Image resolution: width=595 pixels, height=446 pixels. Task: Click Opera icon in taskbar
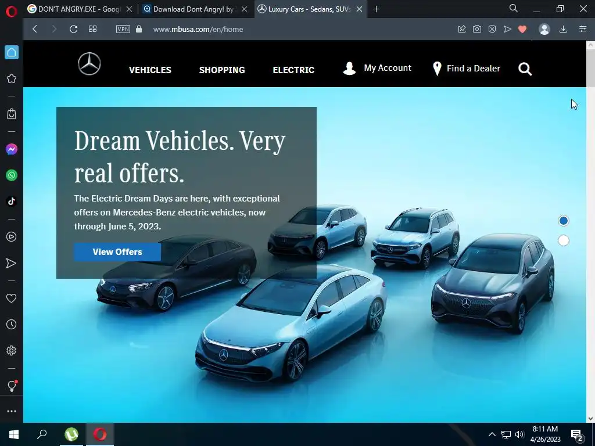point(100,434)
